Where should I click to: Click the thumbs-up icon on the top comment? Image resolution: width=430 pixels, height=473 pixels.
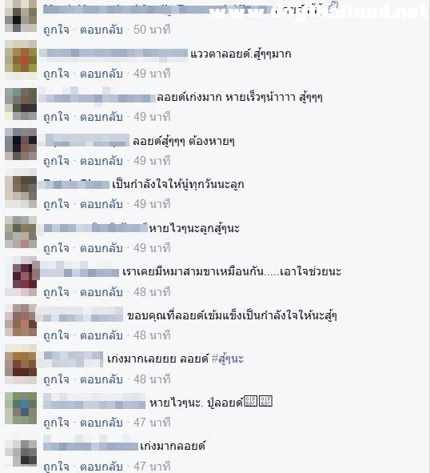pyautogui.click(x=333, y=7)
